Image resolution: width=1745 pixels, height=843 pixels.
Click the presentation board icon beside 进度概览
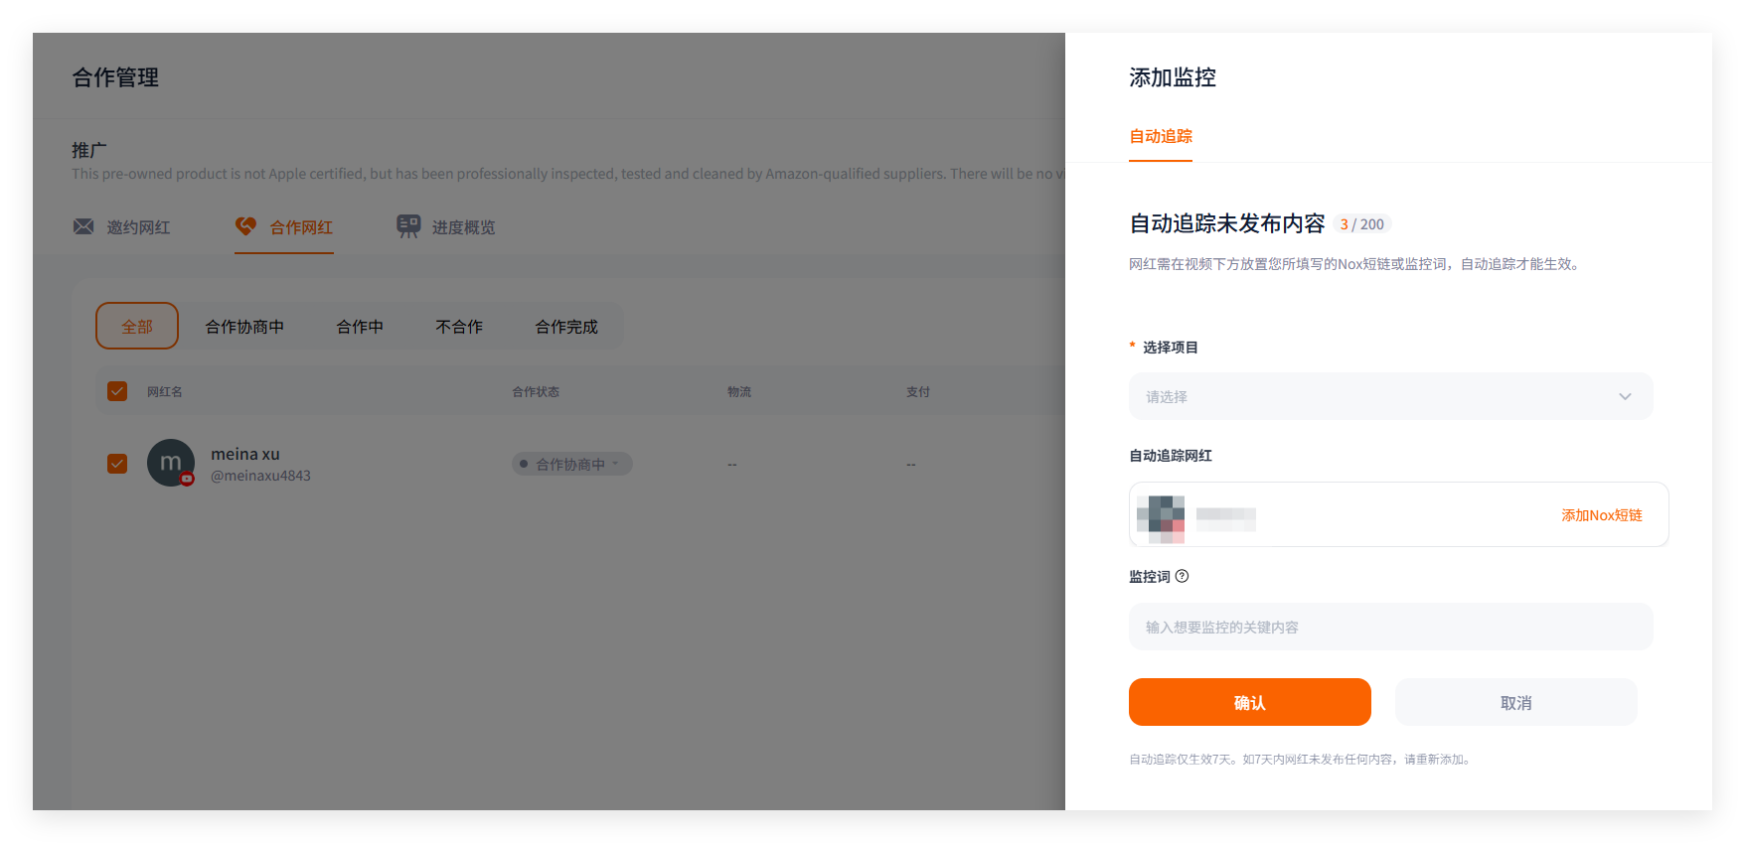[408, 226]
